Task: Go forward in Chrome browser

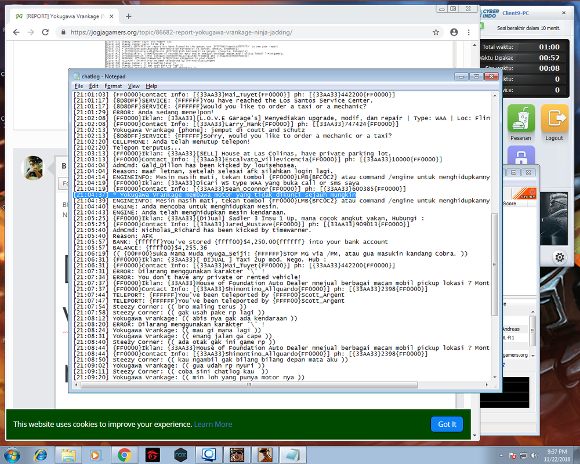Action: click(31, 32)
